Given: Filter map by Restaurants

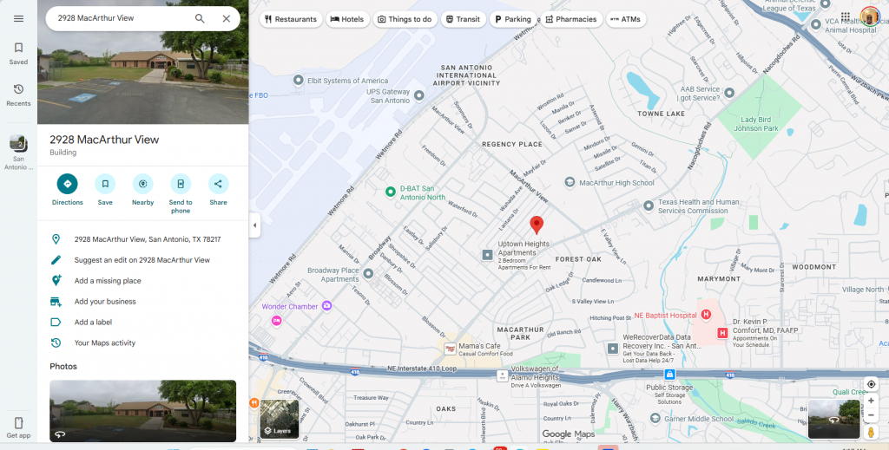Looking at the screenshot, I should click(x=291, y=19).
